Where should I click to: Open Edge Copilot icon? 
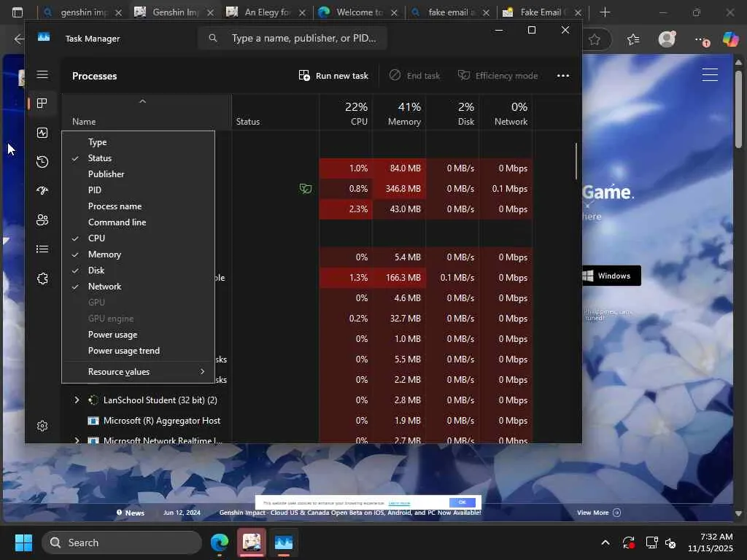(729, 39)
